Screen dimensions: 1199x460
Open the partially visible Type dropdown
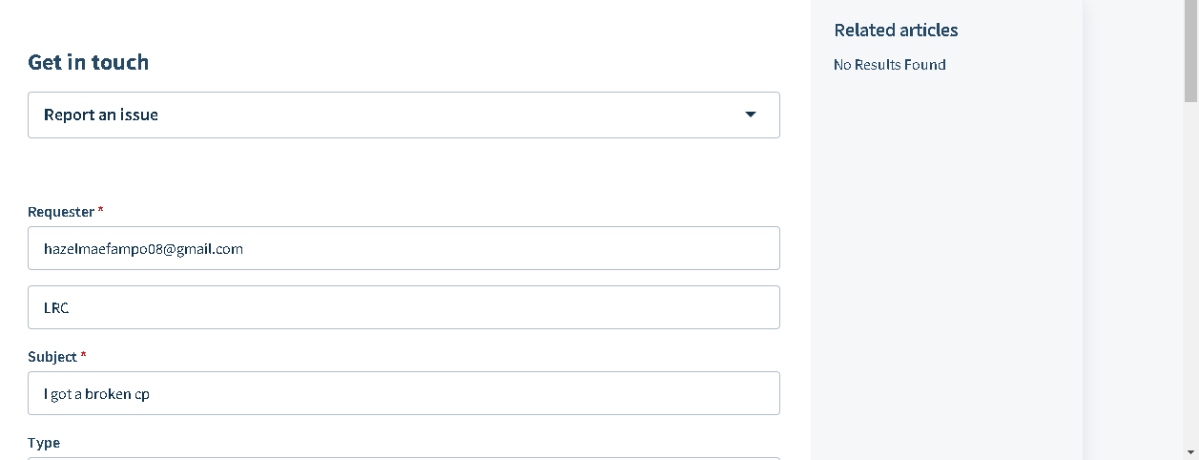click(403, 457)
